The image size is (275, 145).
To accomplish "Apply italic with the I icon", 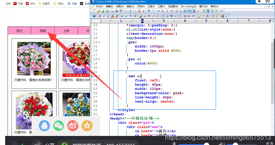I will 104,16.
